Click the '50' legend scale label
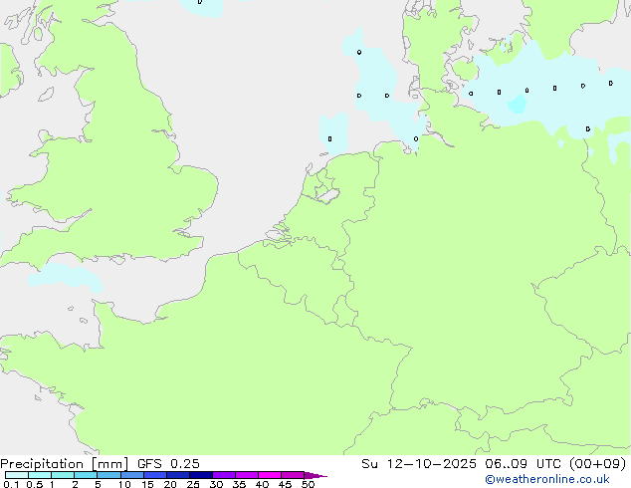Image resolution: width=631 pixels, height=488 pixels. point(308,484)
